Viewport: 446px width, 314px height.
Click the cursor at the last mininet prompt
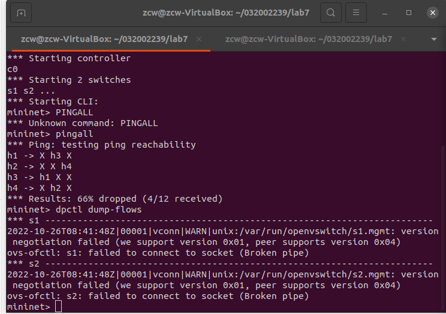tap(58, 307)
